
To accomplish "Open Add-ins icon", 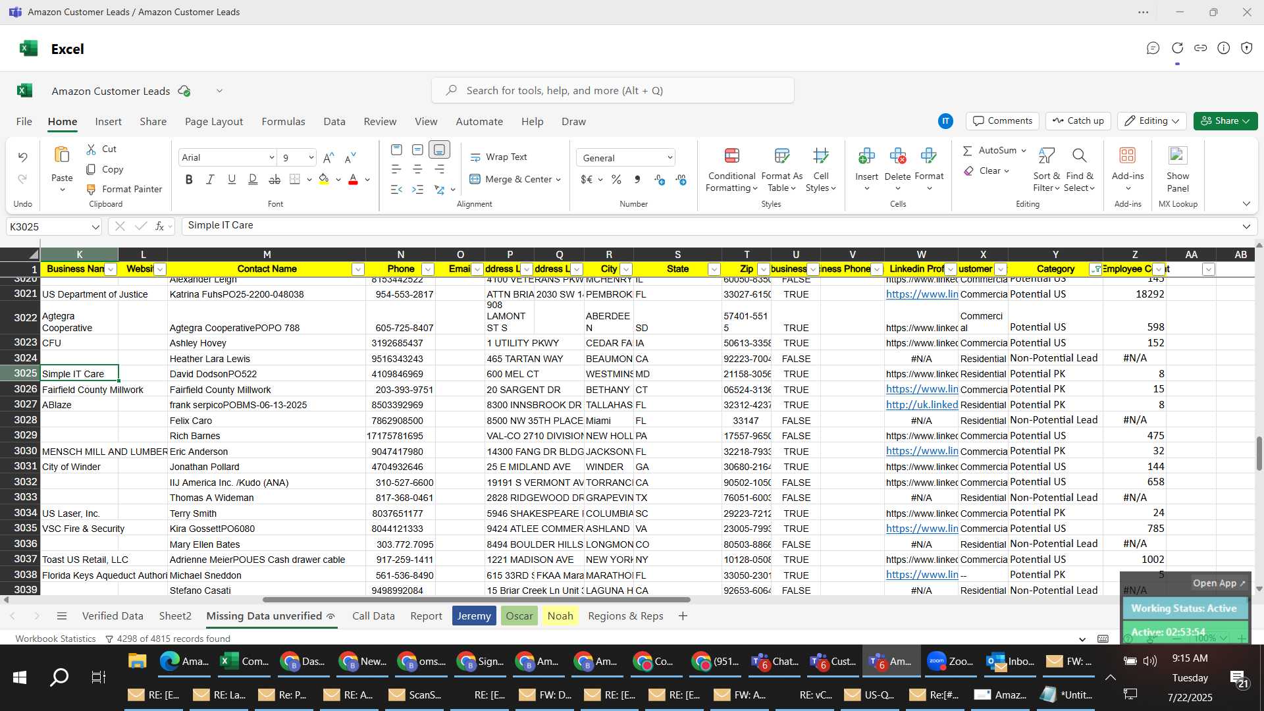I will 1128,155.
